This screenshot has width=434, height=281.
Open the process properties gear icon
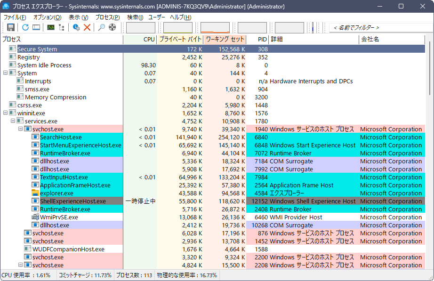coord(76,27)
